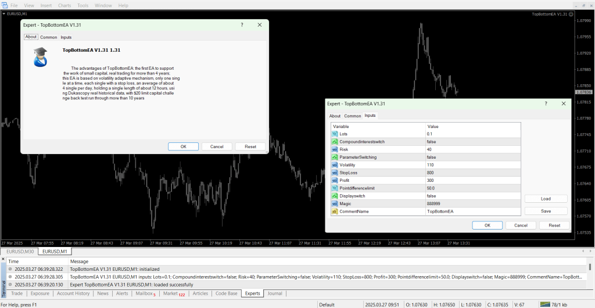Click Save to export input settings
The width and height of the screenshot is (595, 308).
546,212
